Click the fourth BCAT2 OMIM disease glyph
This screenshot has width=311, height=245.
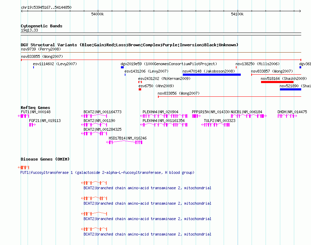94,229
